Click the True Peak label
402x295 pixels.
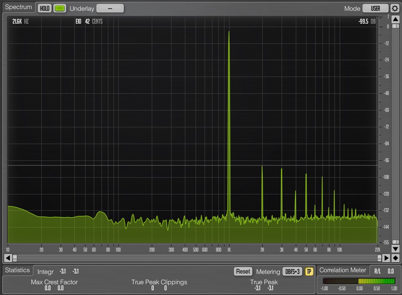264,282
